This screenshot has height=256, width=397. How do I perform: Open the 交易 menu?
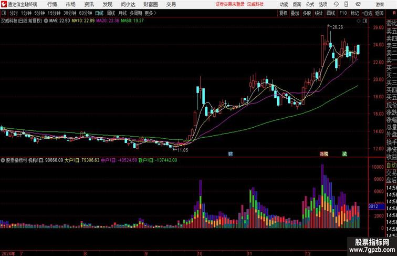[171, 4]
